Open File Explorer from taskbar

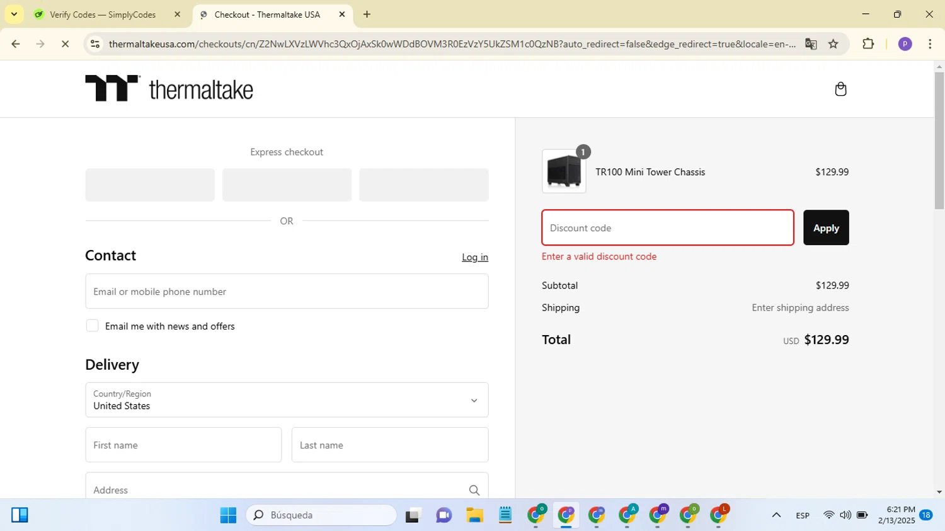coord(474,515)
